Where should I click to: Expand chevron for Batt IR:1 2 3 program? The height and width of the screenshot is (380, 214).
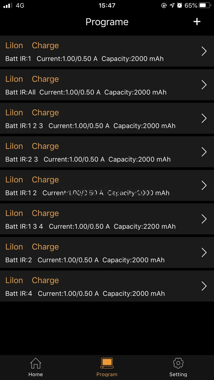tap(204, 118)
